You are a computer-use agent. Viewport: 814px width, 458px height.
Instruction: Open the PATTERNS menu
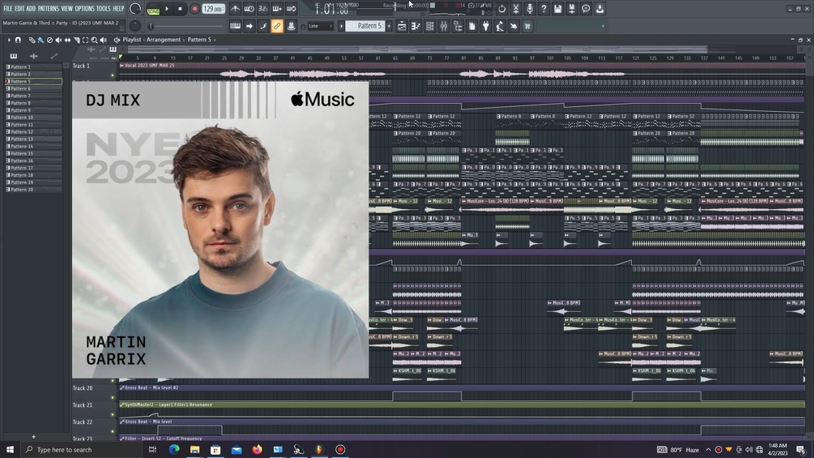[x=49, y=9]
